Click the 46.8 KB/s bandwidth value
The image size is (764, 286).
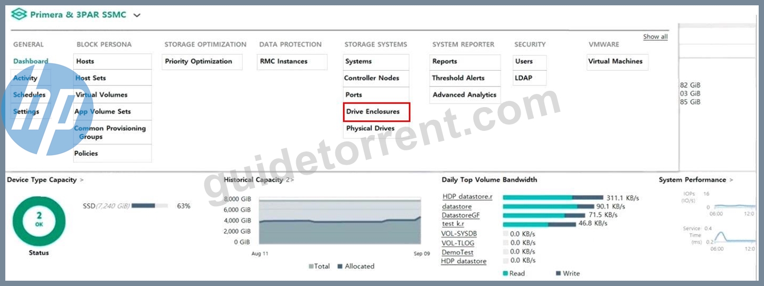[x=593, y=224]
